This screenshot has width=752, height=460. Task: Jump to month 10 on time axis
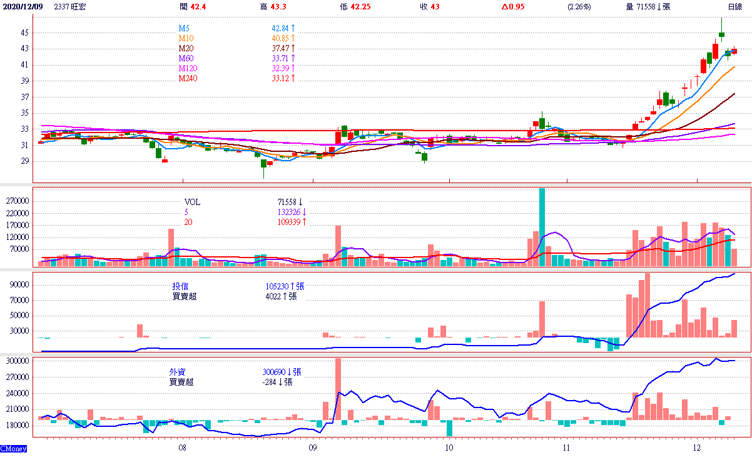(448, 448)
